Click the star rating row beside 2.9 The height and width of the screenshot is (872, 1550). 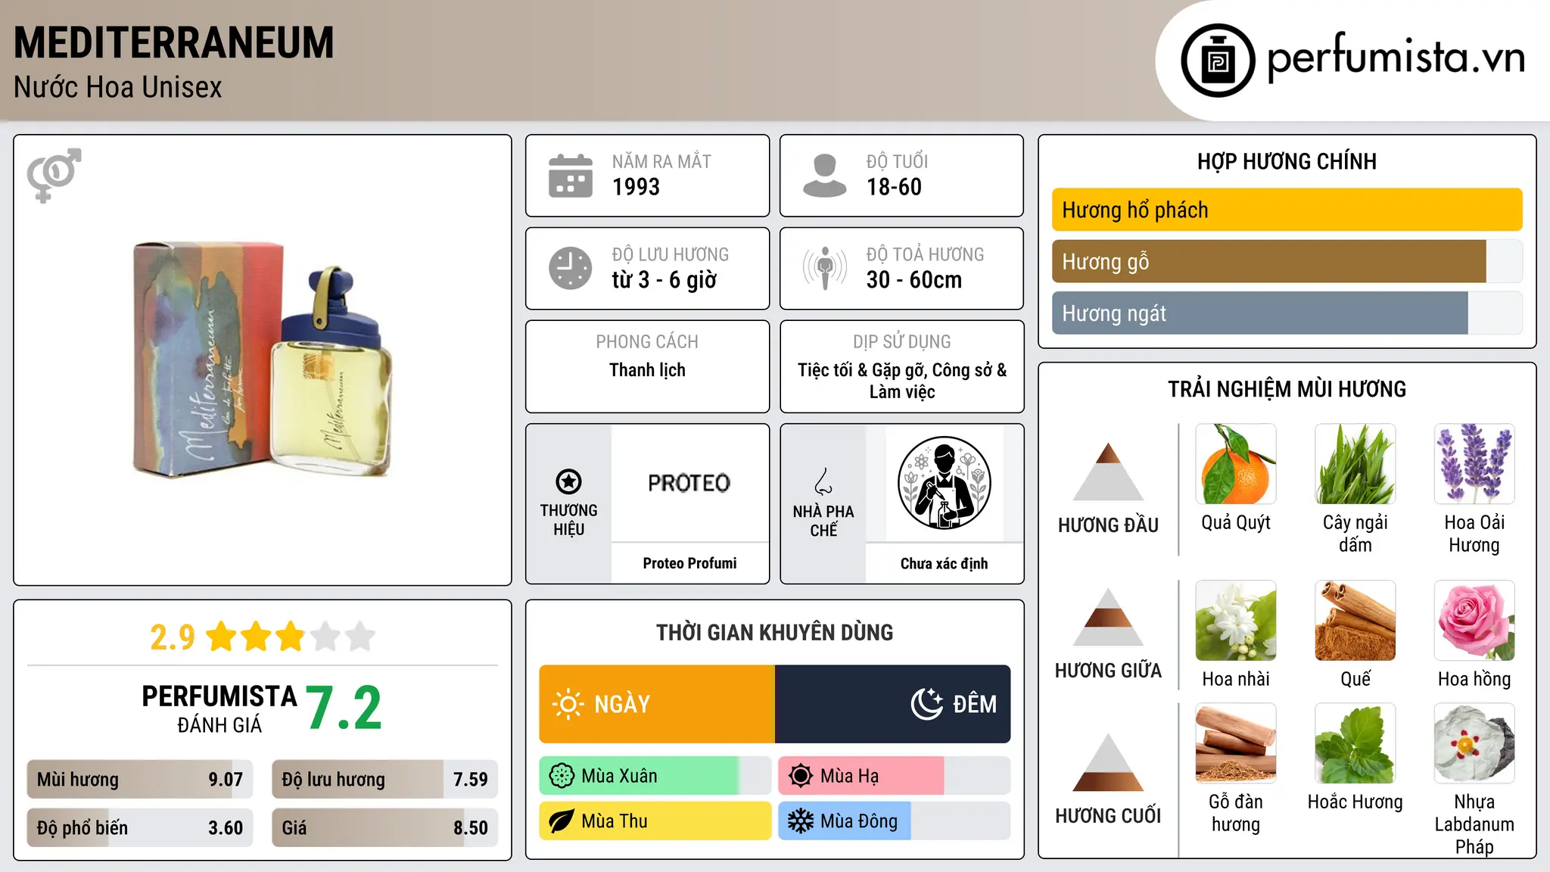tap(291, 637)
